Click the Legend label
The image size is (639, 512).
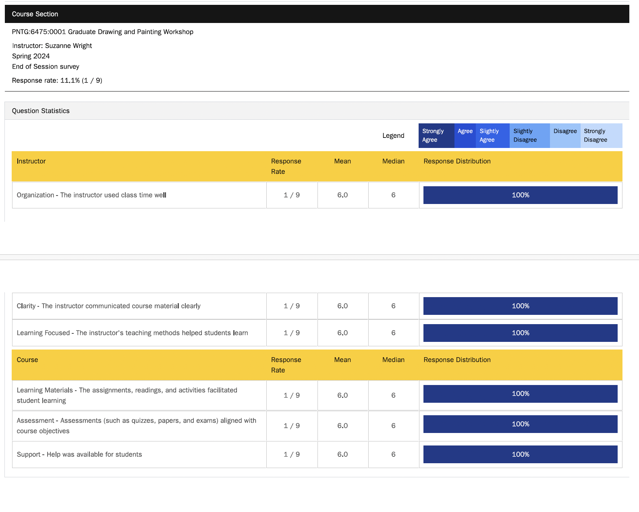point(393,136)
